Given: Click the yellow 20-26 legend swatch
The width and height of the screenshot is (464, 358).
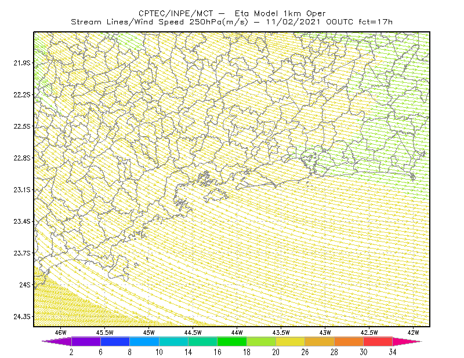Looking at the screenshot, I should 291,341.
